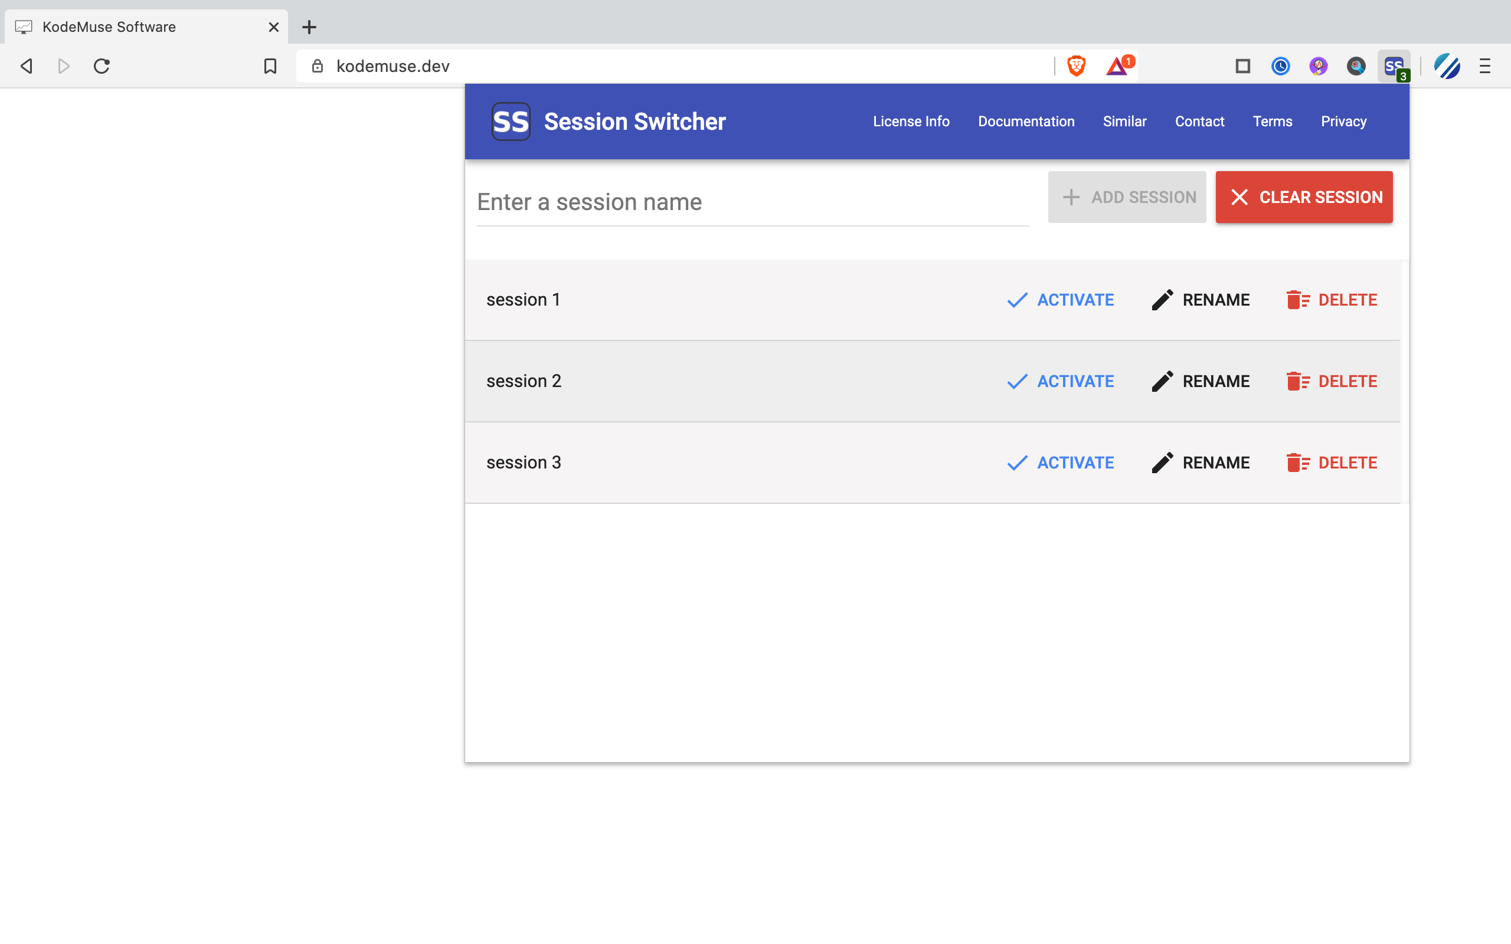
Task: Click the CLEAR SESSION button
Action: point(1304,197)
